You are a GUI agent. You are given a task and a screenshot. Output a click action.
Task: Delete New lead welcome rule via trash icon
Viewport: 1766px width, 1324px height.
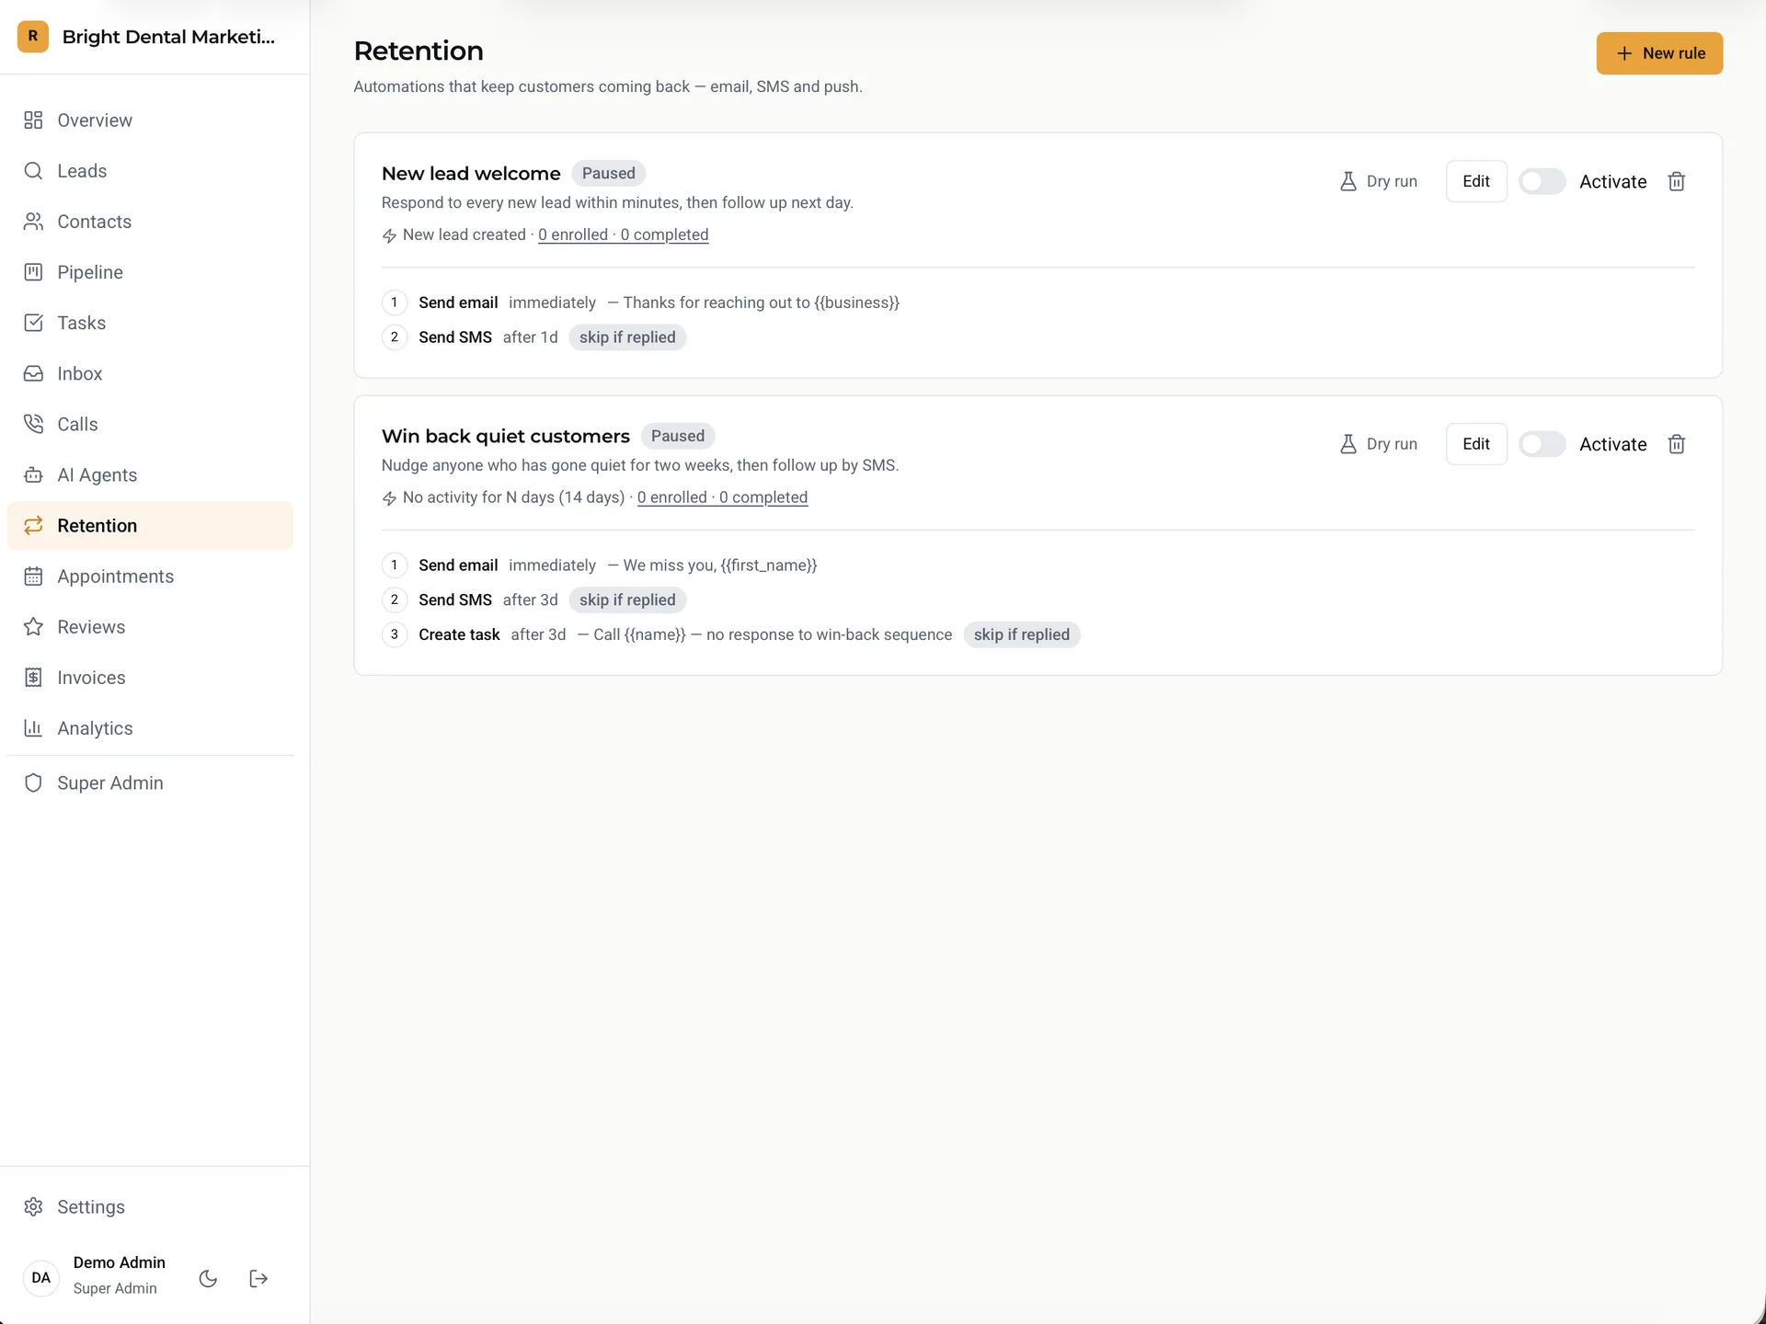click(x=1677, y=181)
